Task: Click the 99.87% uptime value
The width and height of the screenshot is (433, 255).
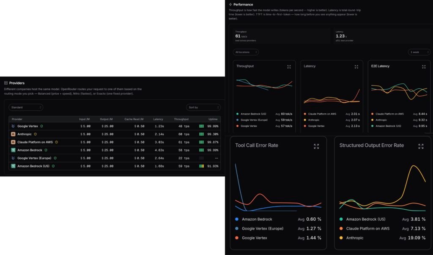Action: click(x=213, y=142)
